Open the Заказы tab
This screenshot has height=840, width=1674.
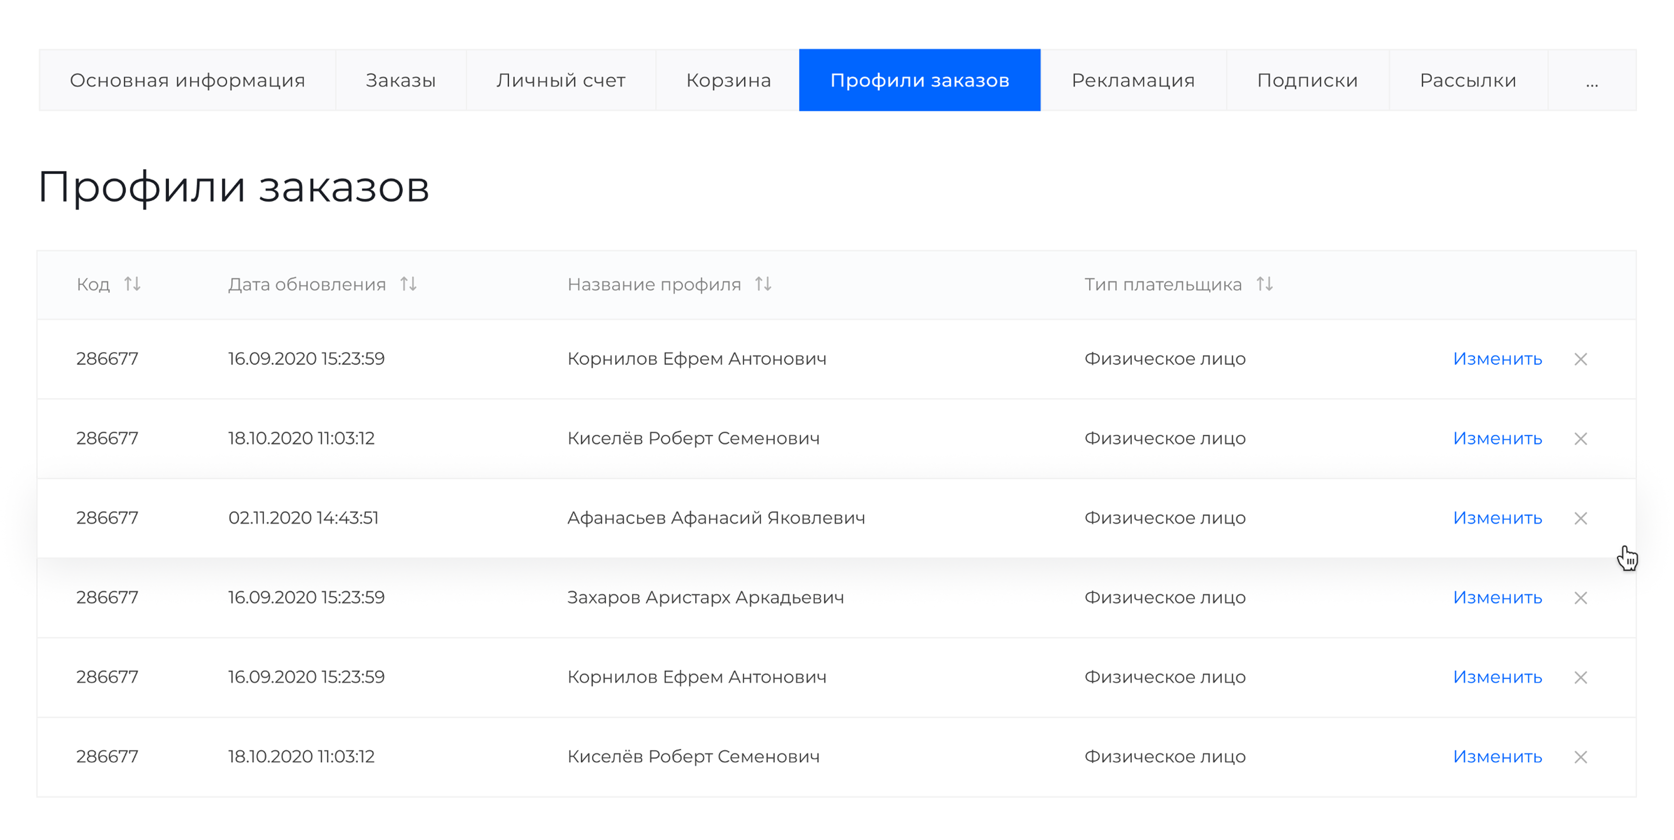coord(400,80)
